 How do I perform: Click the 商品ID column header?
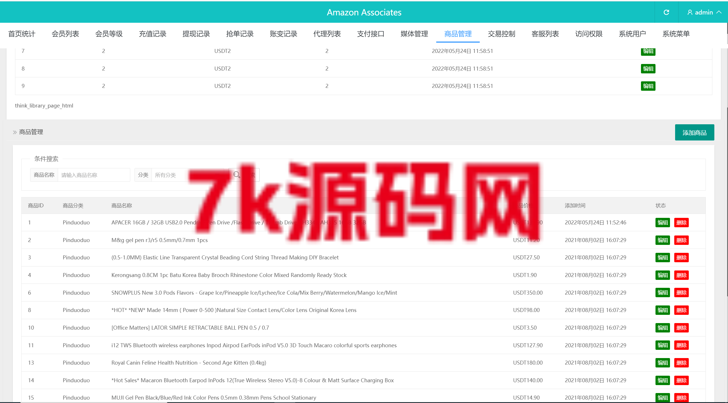click(36, 205)
